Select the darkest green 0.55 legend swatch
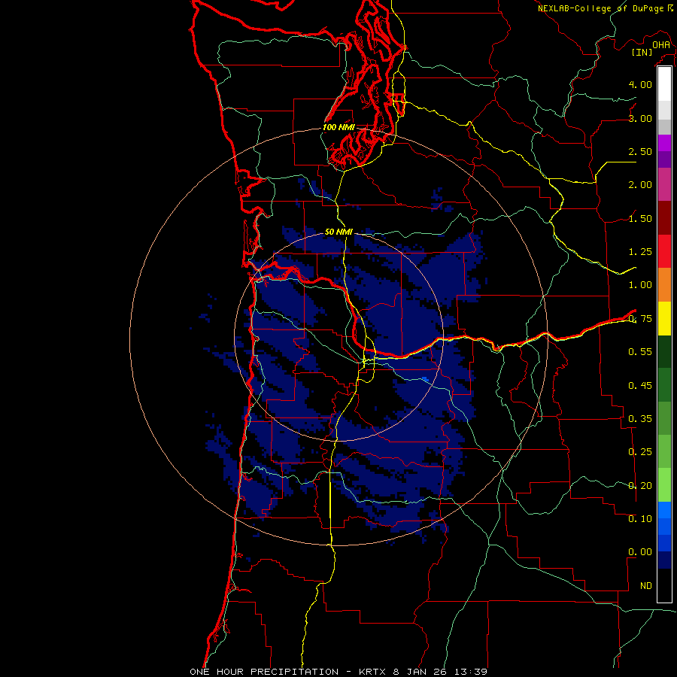The image size is (677, 677). click(x=664, y=352)
